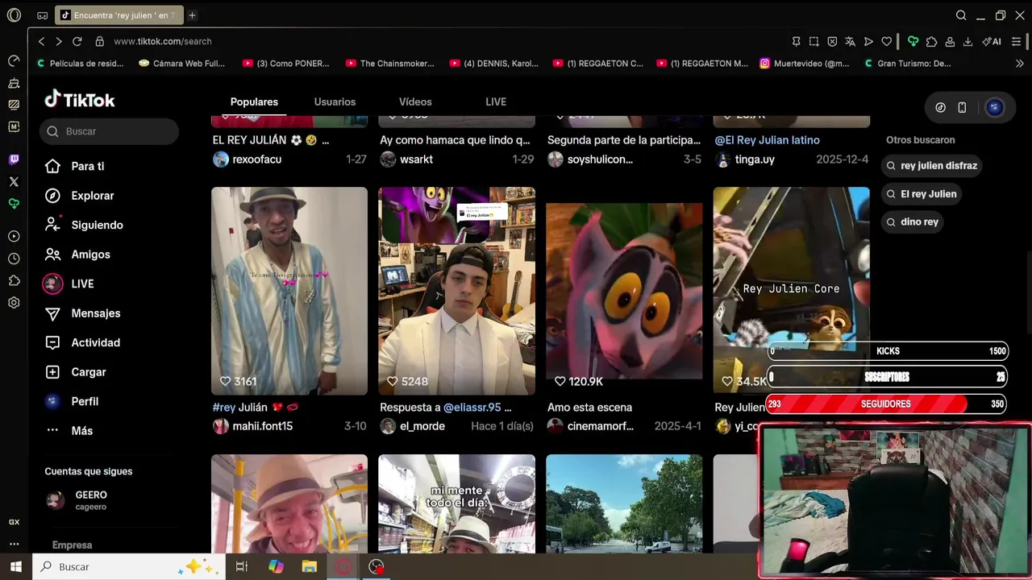
Task: Open Películas de resid... bookmark
Action: [x=81, y=63]
